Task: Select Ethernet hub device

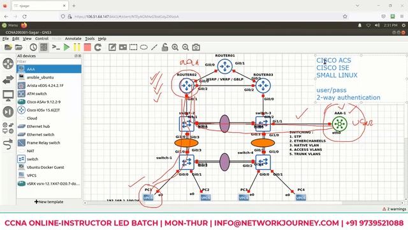Action: point(49,126)
